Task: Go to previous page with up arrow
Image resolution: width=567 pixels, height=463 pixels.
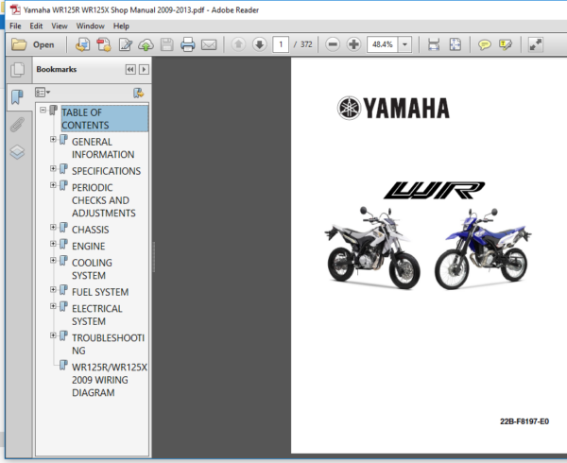Action: click(x=238, y=44)
